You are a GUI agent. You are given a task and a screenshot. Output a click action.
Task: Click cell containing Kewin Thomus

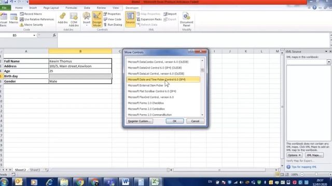pos(80,61)
